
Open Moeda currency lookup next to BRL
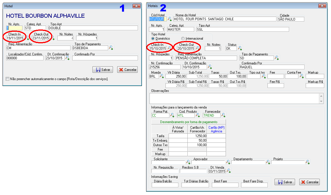[x=162, y=76]
